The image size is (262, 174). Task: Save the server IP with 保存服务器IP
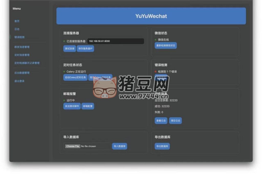pyautogui.click(x=85, y=49)
